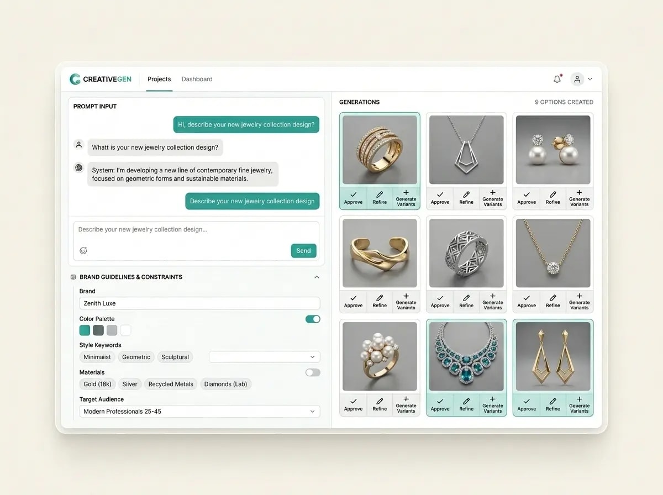Switch to the Projects tab

159,79
